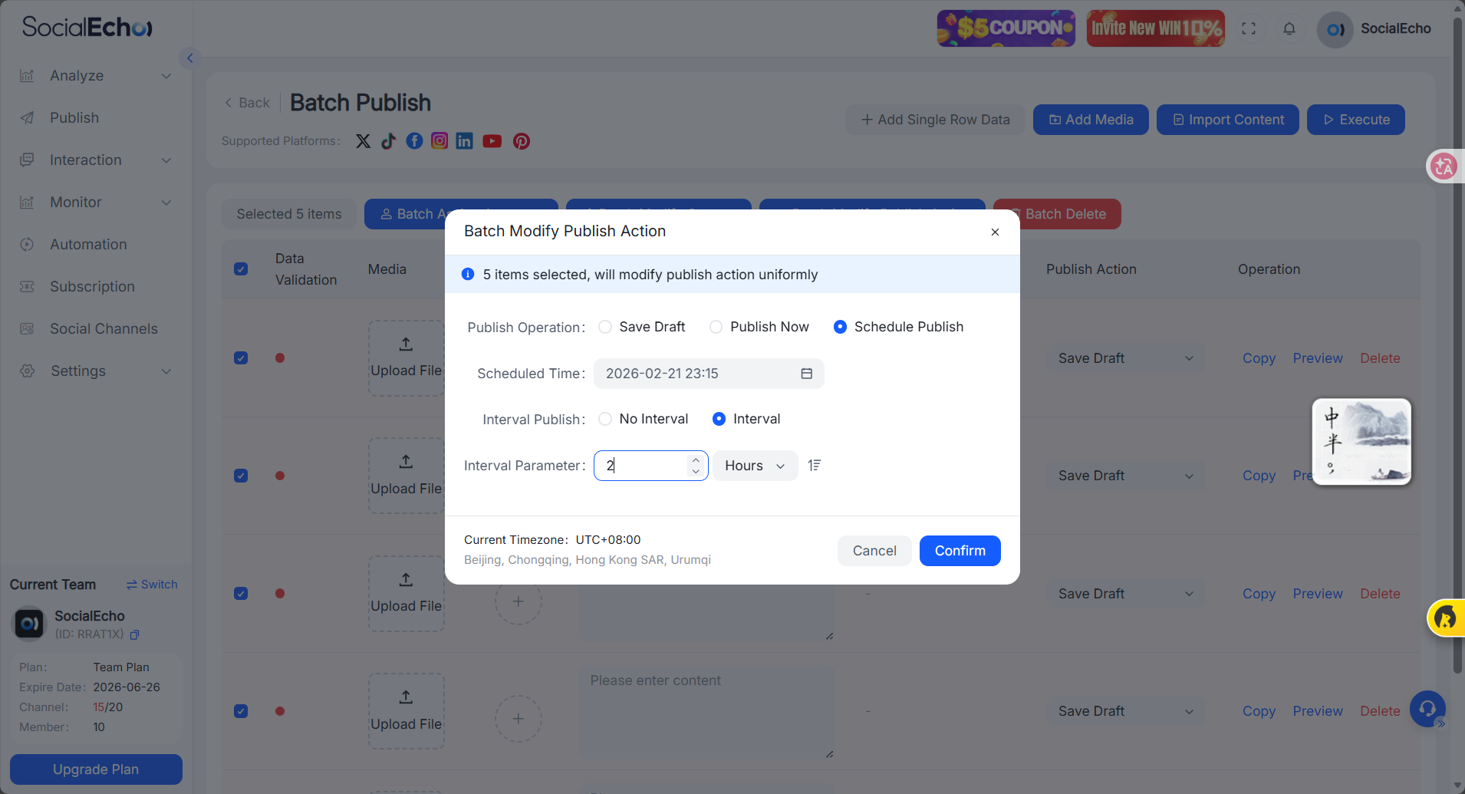
Task: Select the Save Draft radio option
Action: 606,327
